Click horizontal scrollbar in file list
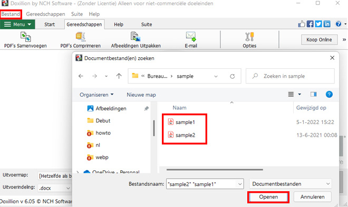The height and width of the screenshot is (207, 348). (215, 170)
